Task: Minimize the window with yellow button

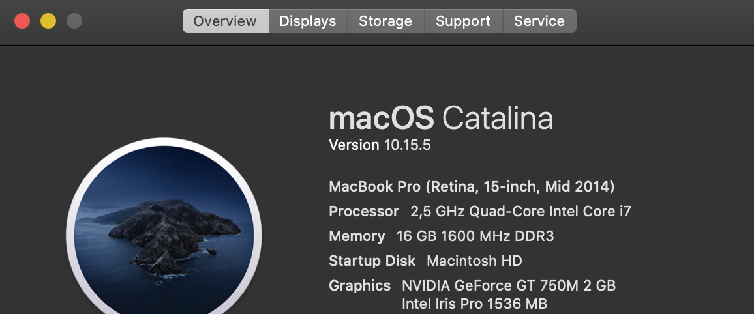Action: pyautogui.click(x=48, y=21)
